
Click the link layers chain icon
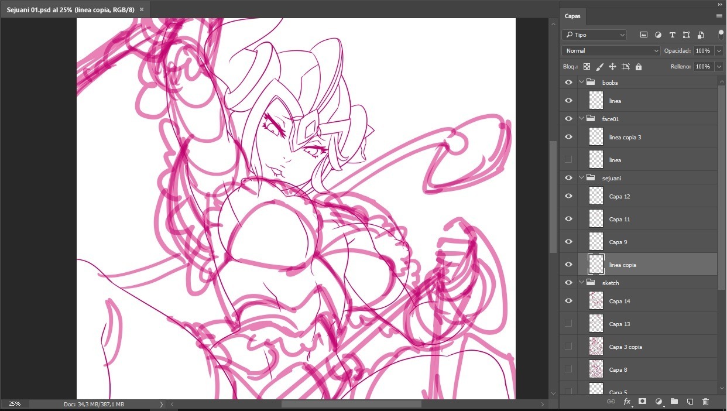click(611, 402)
